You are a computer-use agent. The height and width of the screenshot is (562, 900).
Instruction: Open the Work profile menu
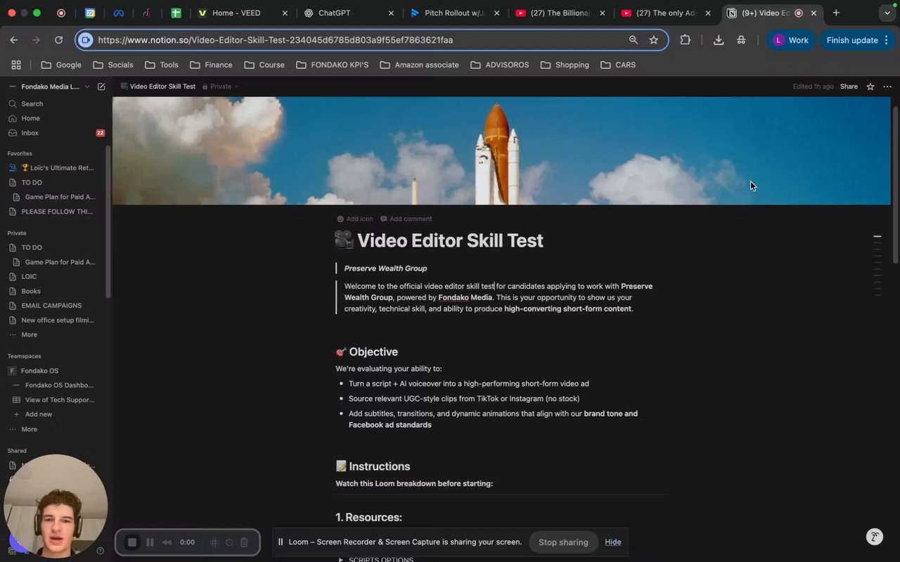791,40
